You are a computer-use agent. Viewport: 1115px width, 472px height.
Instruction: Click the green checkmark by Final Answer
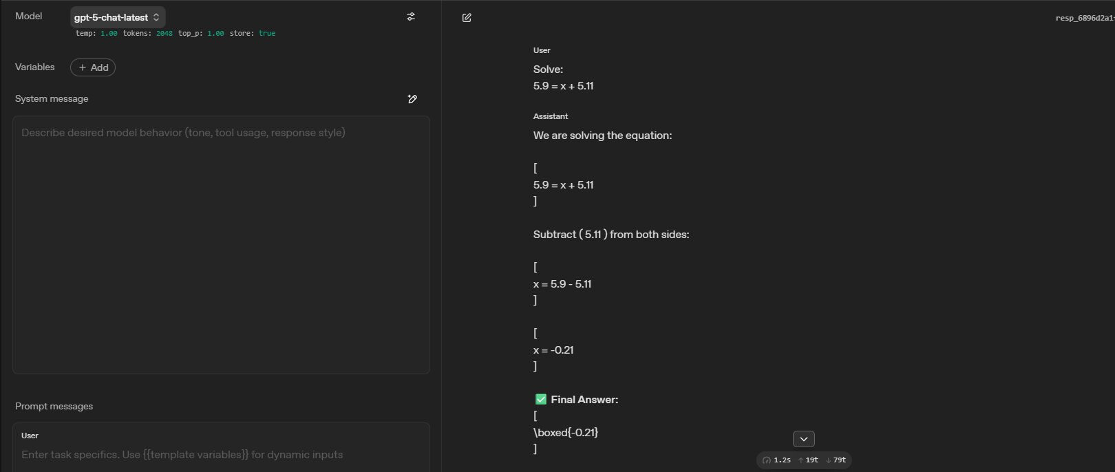click(541, 400)
